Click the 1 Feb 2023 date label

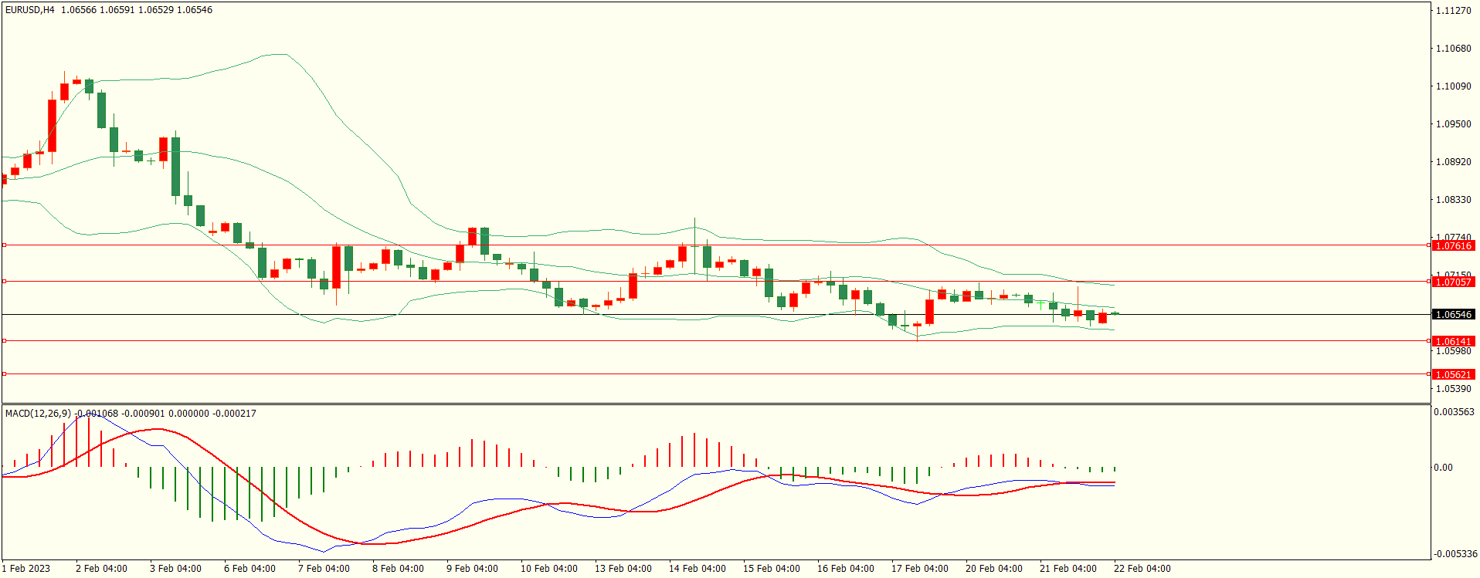tap(25, 569)
